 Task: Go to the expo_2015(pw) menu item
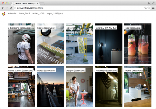(55, 14)
